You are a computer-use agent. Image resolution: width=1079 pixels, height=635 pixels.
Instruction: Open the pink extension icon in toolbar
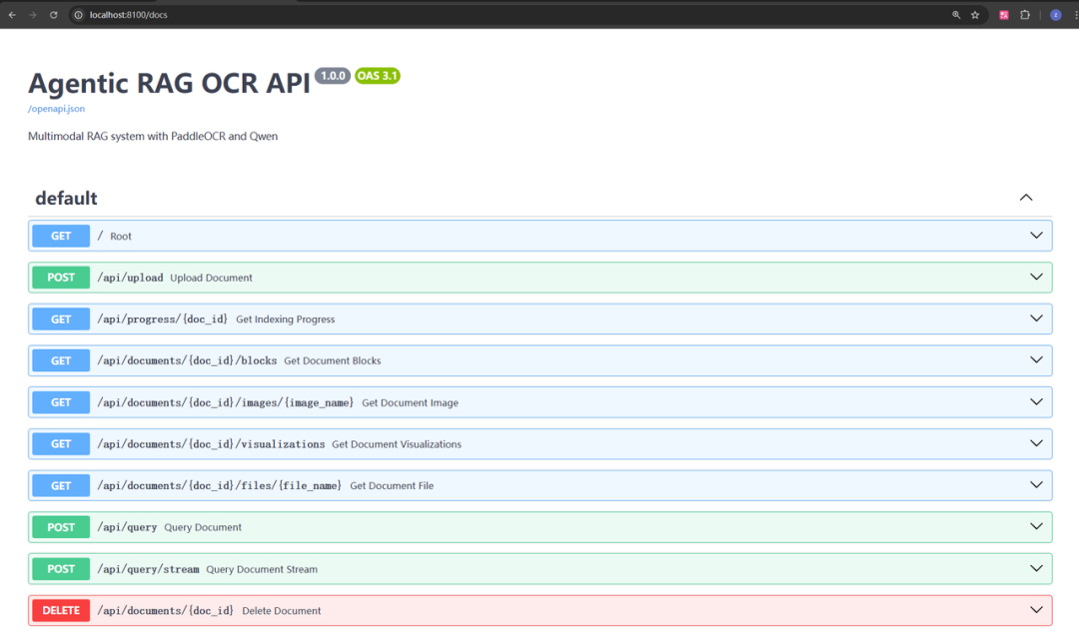pyautogui.click(x=1004, y=14)
